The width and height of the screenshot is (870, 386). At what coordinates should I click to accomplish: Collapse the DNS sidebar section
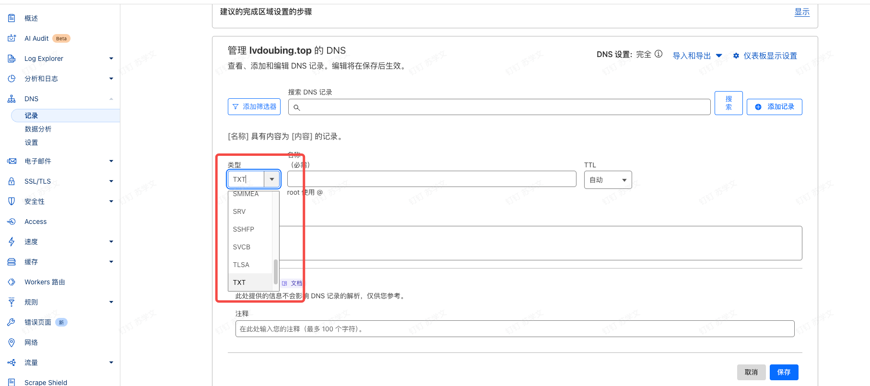click(x=111, y=99)
